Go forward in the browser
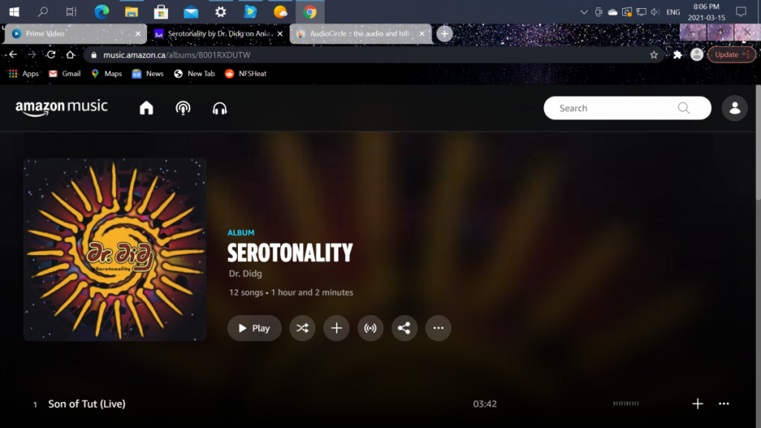 tap(32, 54)
